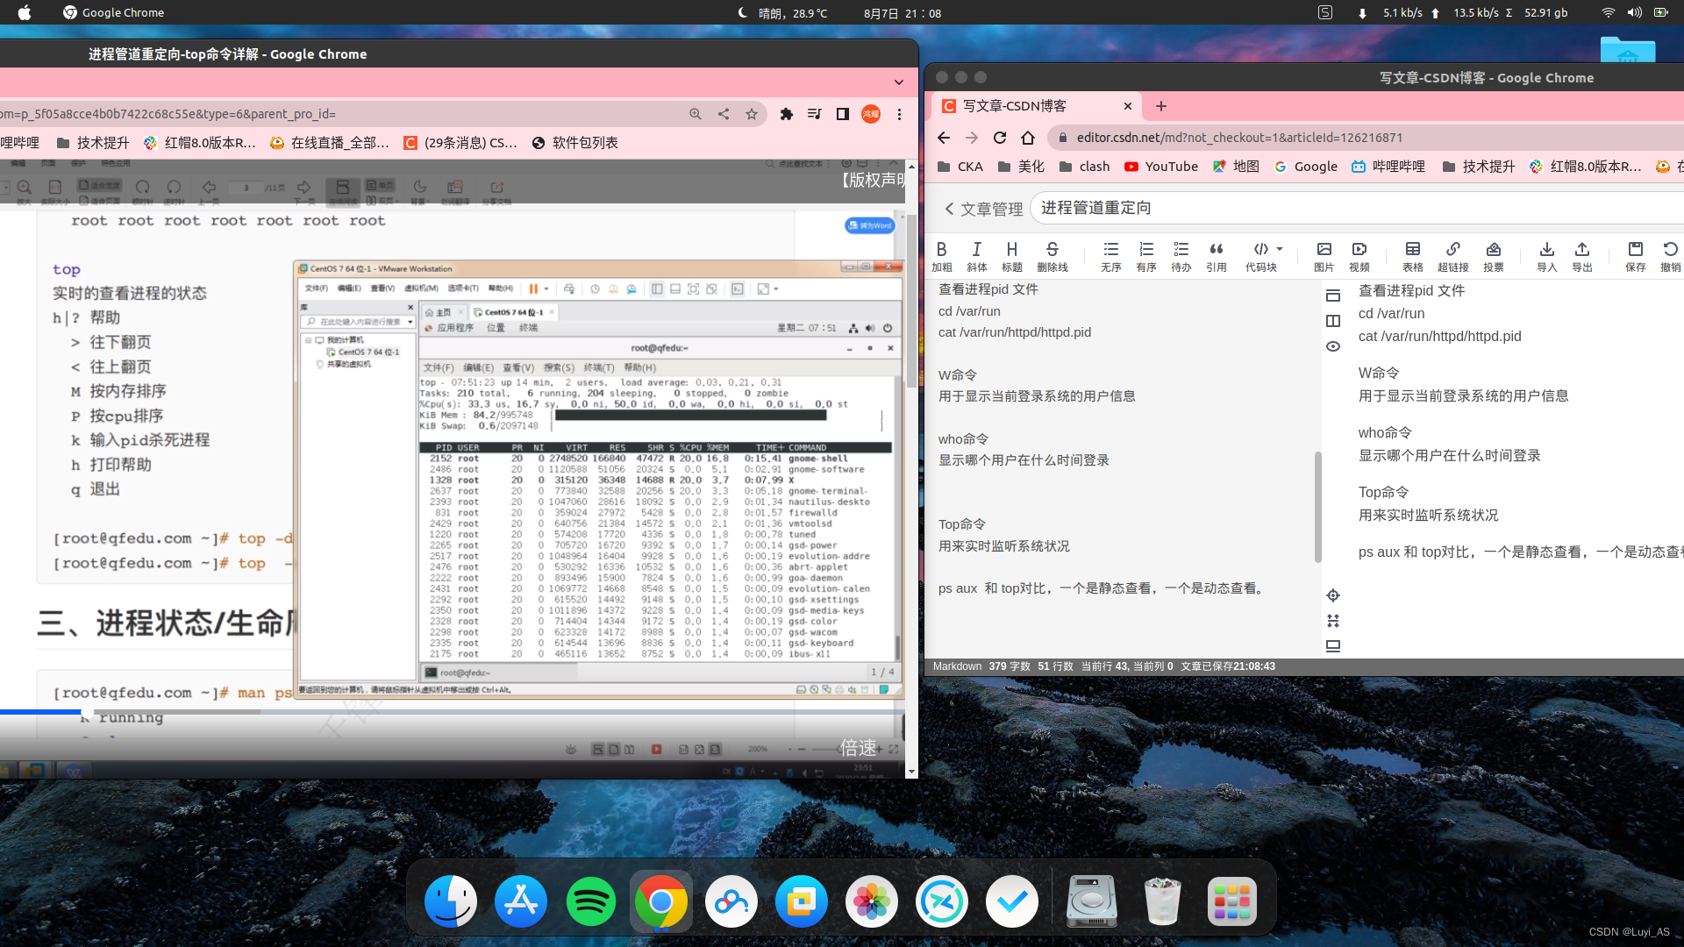1684x947 pixels.
Task: Open 技术提升 bookmark folder in left window
Action: 93,143
